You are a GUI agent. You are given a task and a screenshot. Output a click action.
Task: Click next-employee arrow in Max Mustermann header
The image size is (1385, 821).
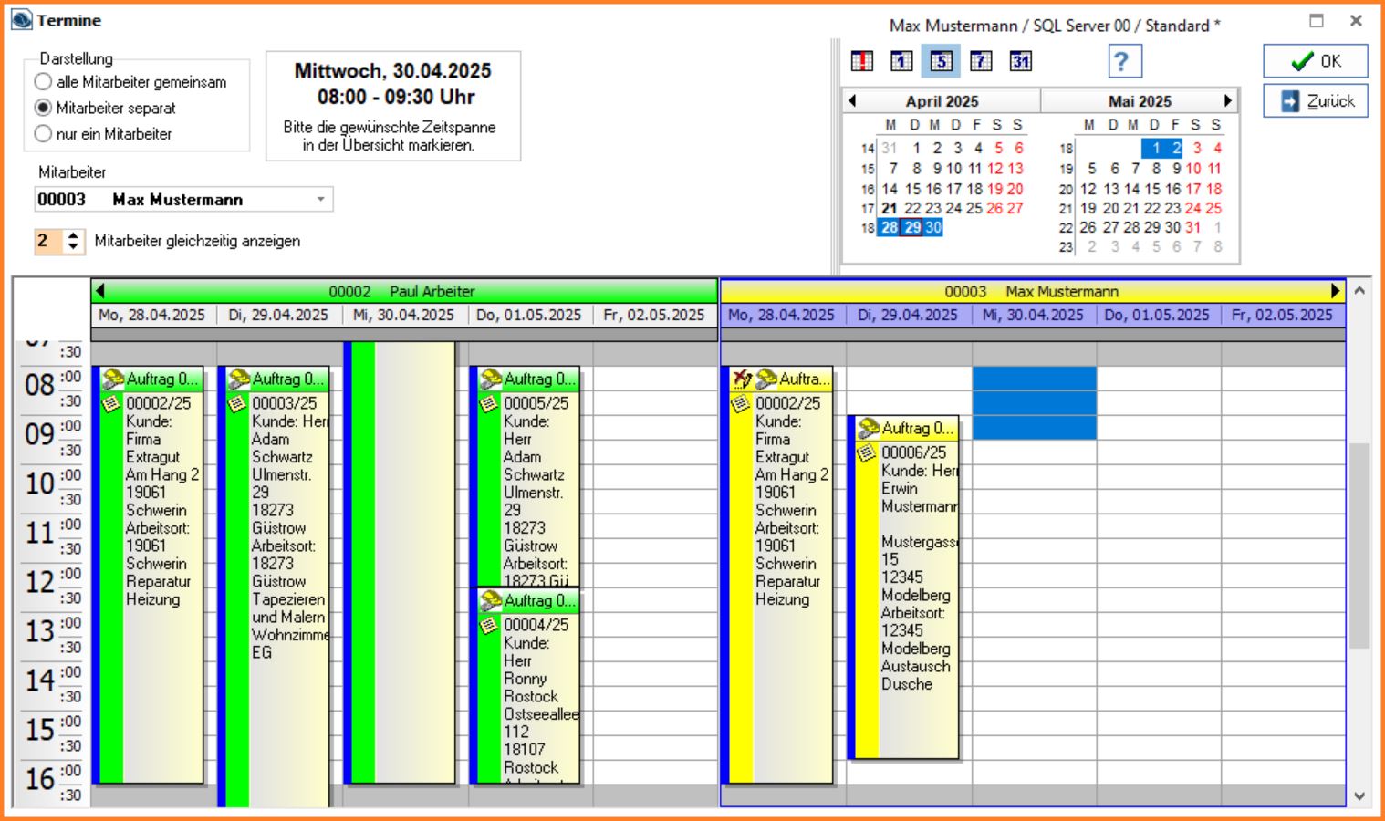[1336, 291]
